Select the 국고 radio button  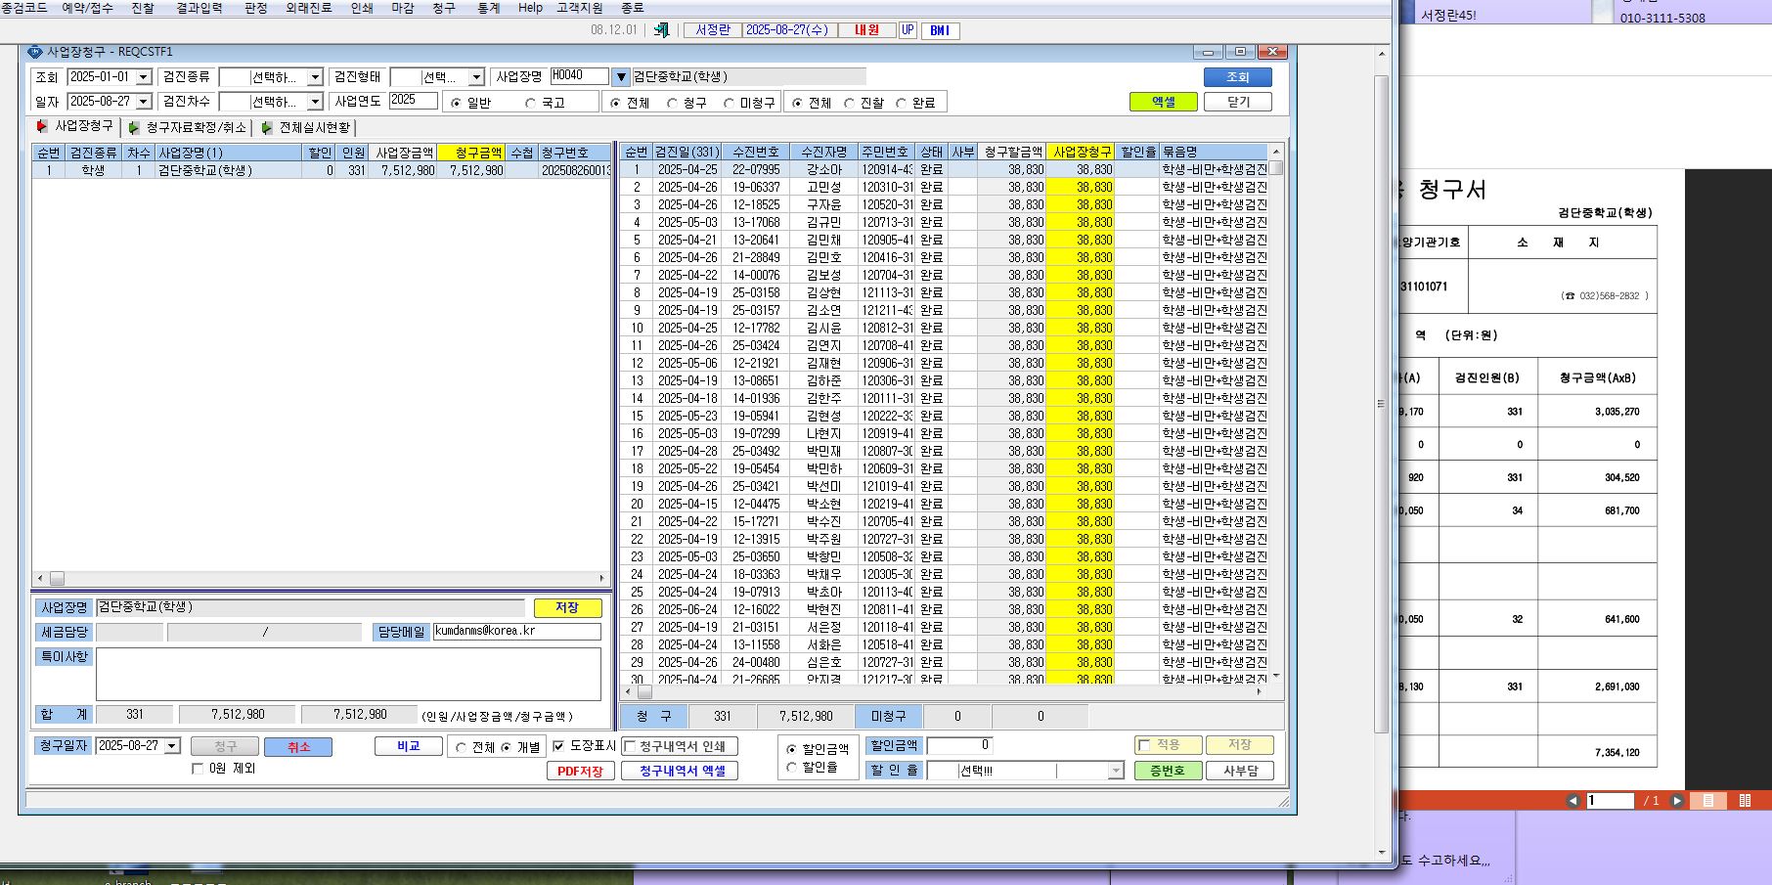[531, 103]
